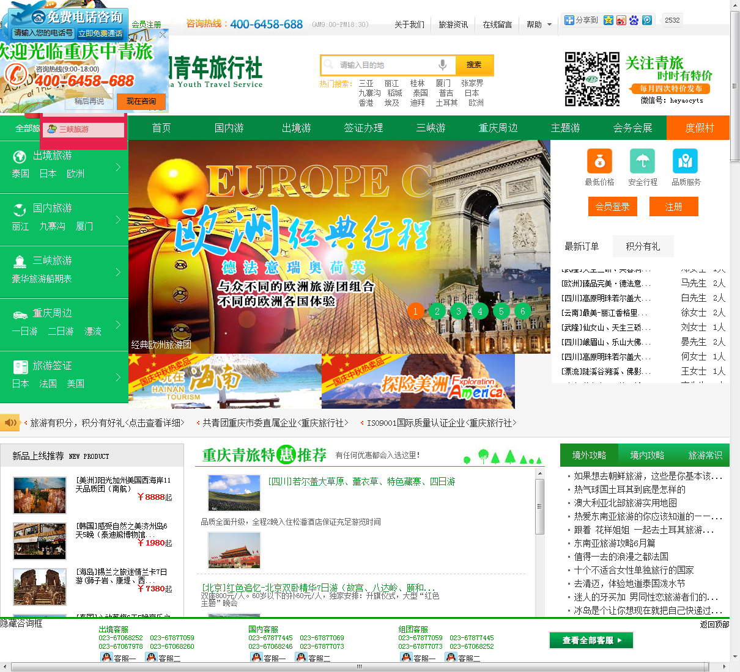The width and height of the screenshot is (740, 672).
Task: Click the car icon beside 重庆周边
Action: click(20, 314)
